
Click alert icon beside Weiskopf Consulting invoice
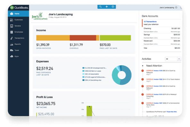(142, 95)
